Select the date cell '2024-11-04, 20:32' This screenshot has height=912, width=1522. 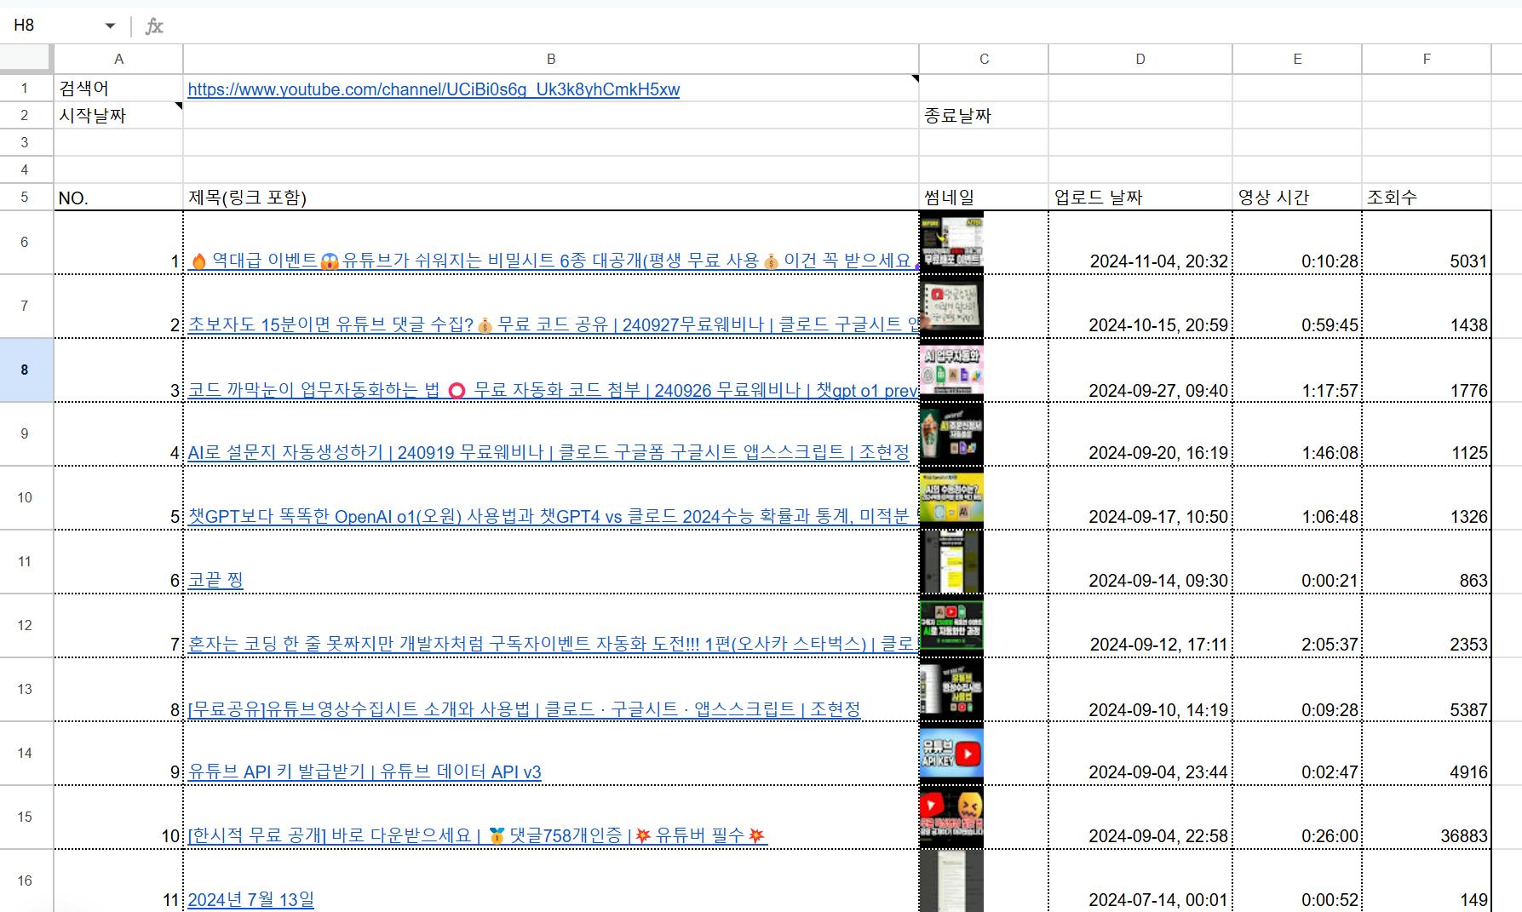click(1140, 243)
